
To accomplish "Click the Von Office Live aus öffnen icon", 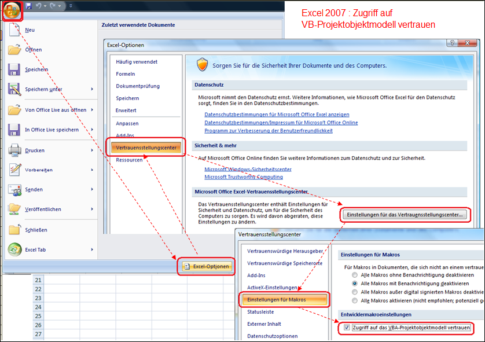I will (14, 110).
